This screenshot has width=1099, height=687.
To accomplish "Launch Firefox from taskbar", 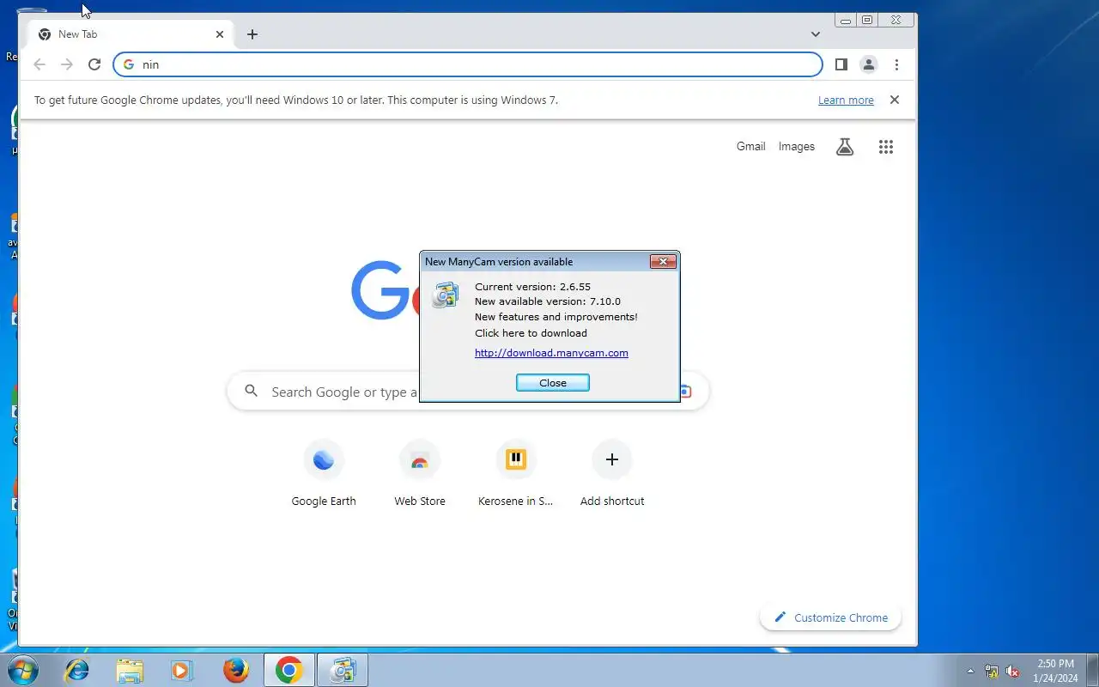I will point(235,670).
